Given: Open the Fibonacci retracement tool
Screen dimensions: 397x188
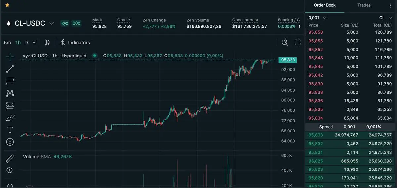Looking at the screenshot, I should coord(10,81).
